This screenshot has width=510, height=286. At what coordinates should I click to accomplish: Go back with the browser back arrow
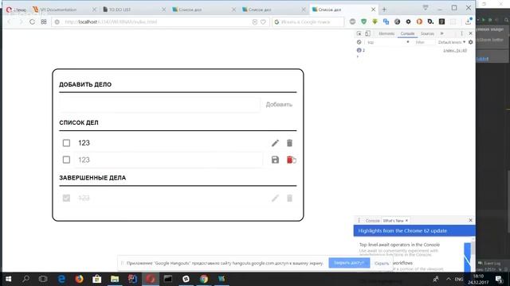[10, 21]
